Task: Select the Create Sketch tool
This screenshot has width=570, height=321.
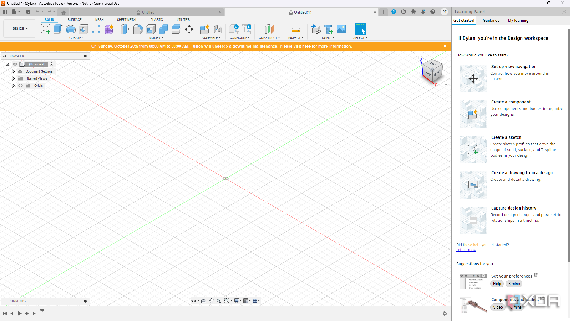Action: tap(45, 29)
